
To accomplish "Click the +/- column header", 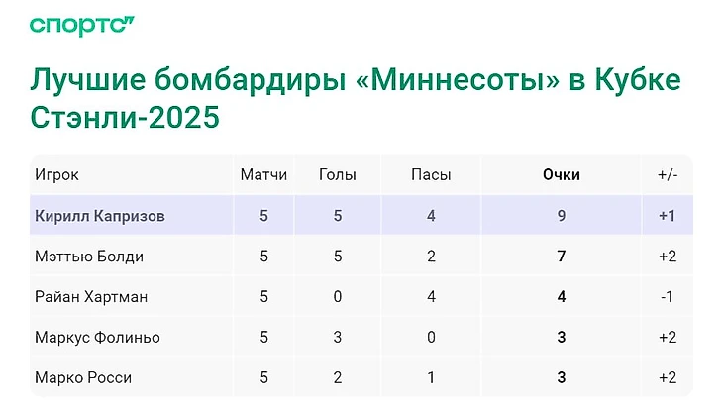I will [667, 175].
